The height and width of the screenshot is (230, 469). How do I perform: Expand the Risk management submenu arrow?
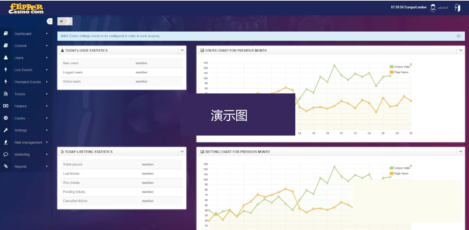coord(47,142)
